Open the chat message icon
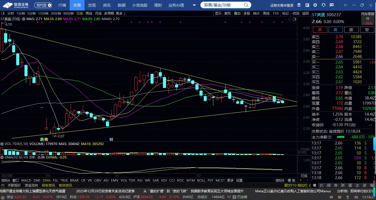The width and height of the screenshot is (376, 200). (x=332, y=5)
